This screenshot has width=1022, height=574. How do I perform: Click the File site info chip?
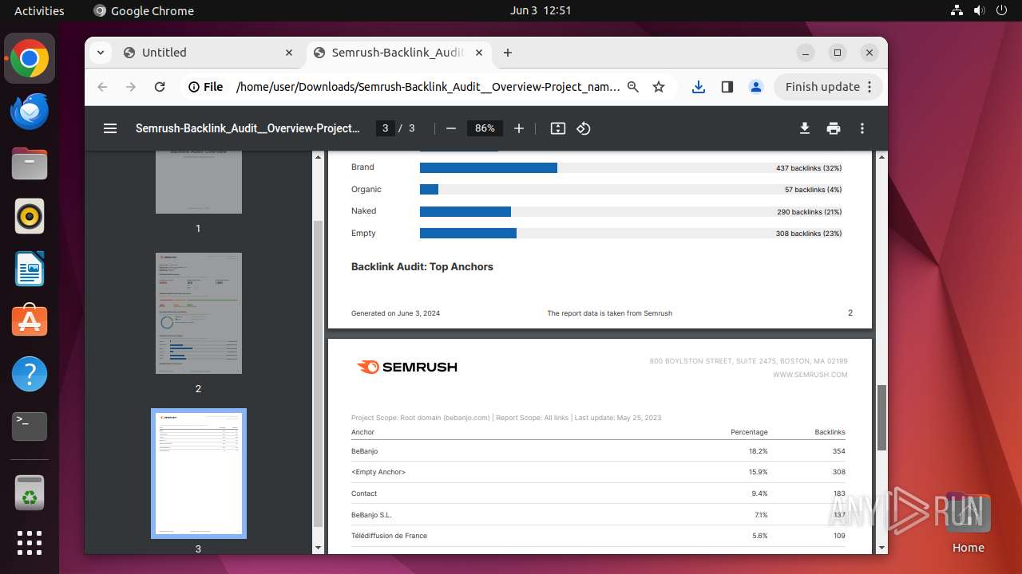click(x=206, y=87)
